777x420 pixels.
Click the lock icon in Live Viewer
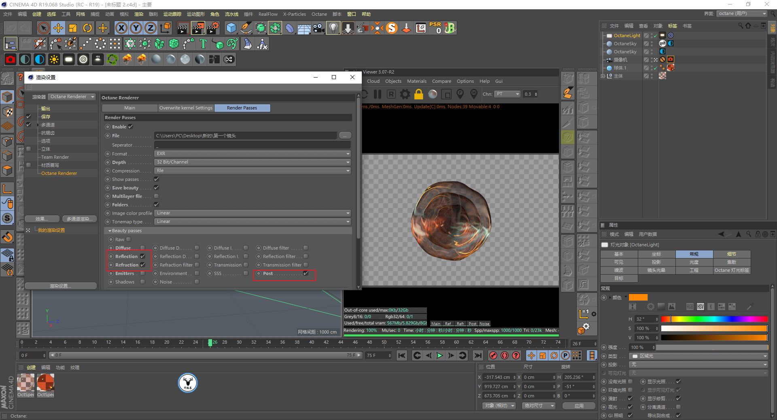click(419, 94)
